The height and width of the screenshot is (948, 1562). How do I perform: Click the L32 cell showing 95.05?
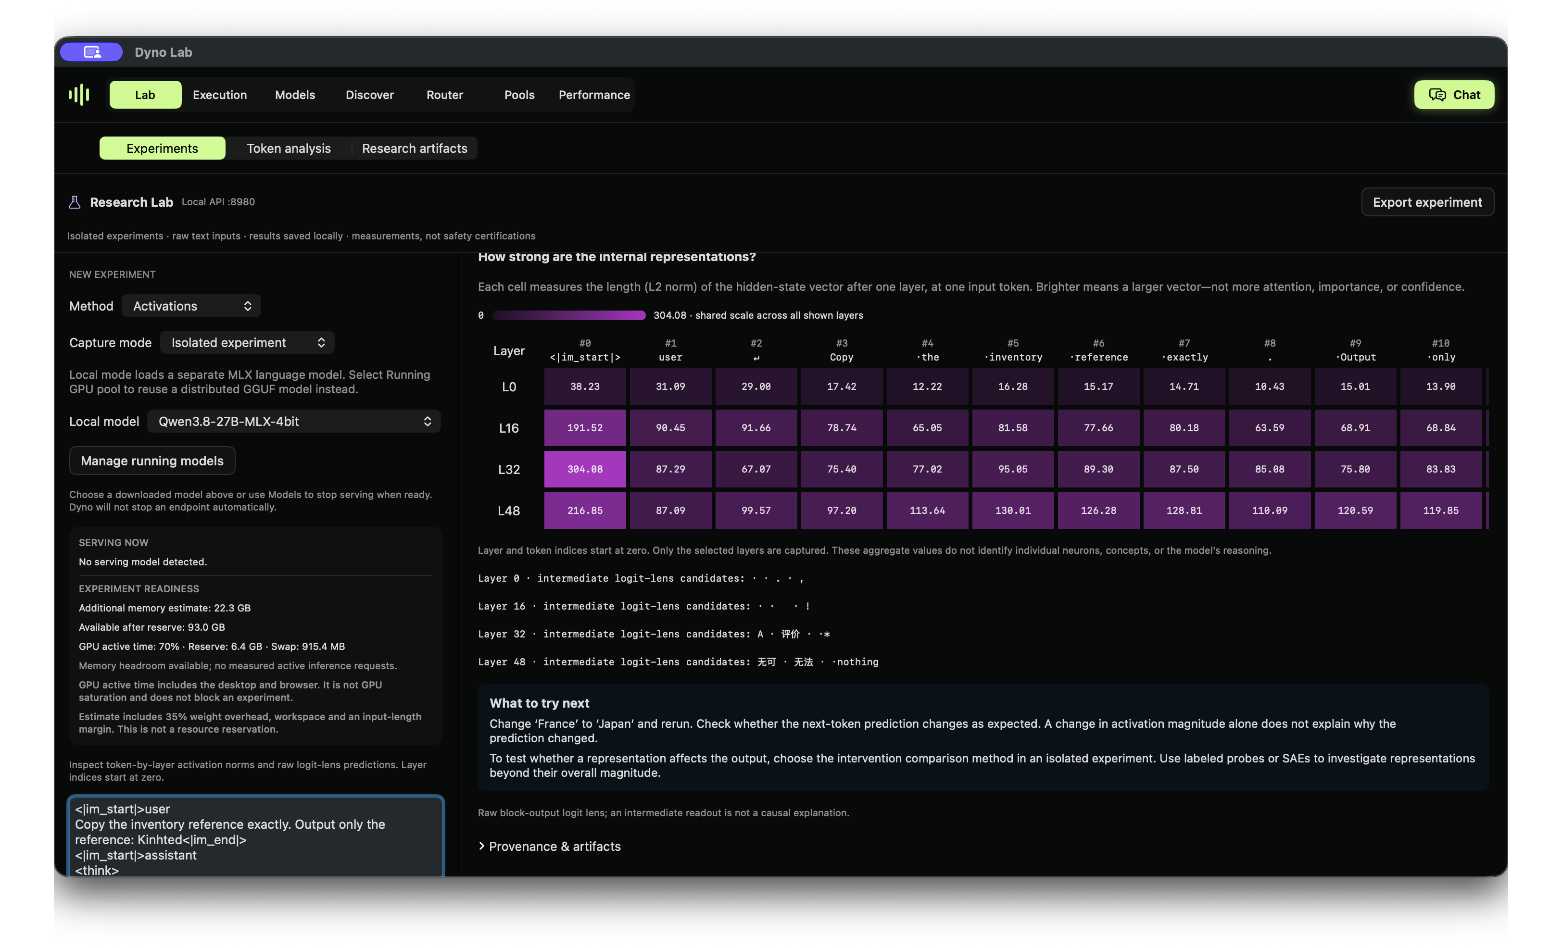pos(1013,470)
